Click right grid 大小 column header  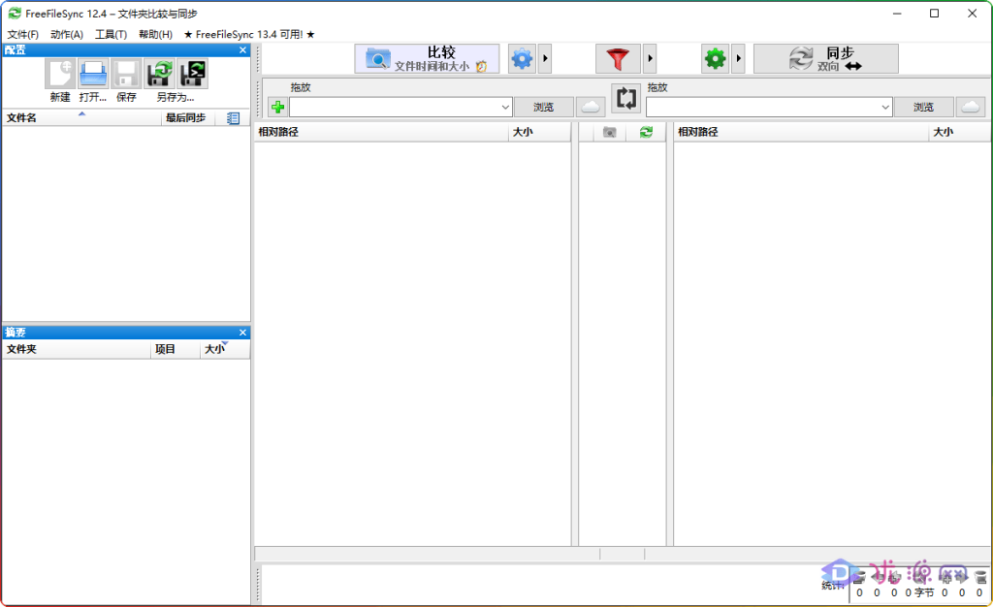[960, 132]
